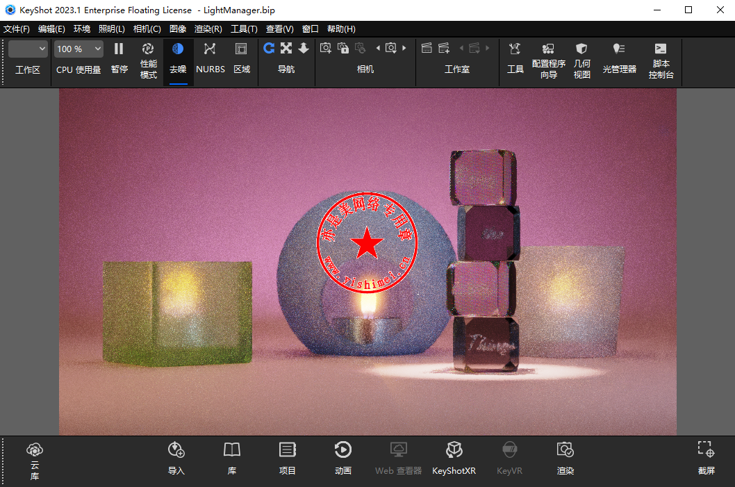Open 几何视图 geometry view
The height and width of the screenshot is (487, 735).
point(581,61)
